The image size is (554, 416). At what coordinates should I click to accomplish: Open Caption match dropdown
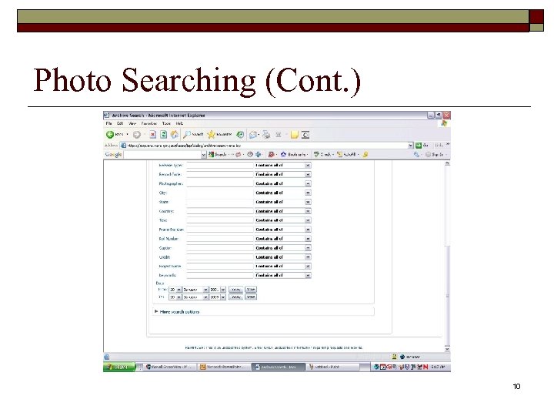pos(282,248)
